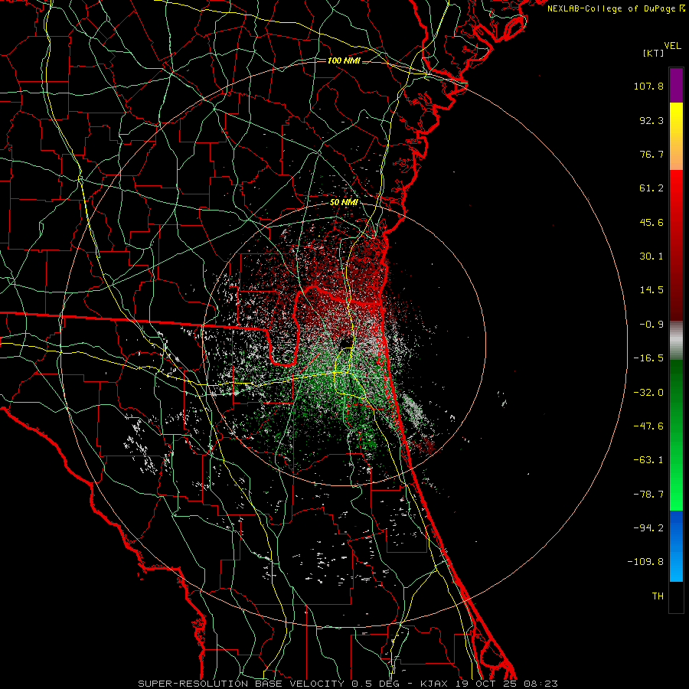Click the -63.1 velocity scale value

click(x=648, y=460)
